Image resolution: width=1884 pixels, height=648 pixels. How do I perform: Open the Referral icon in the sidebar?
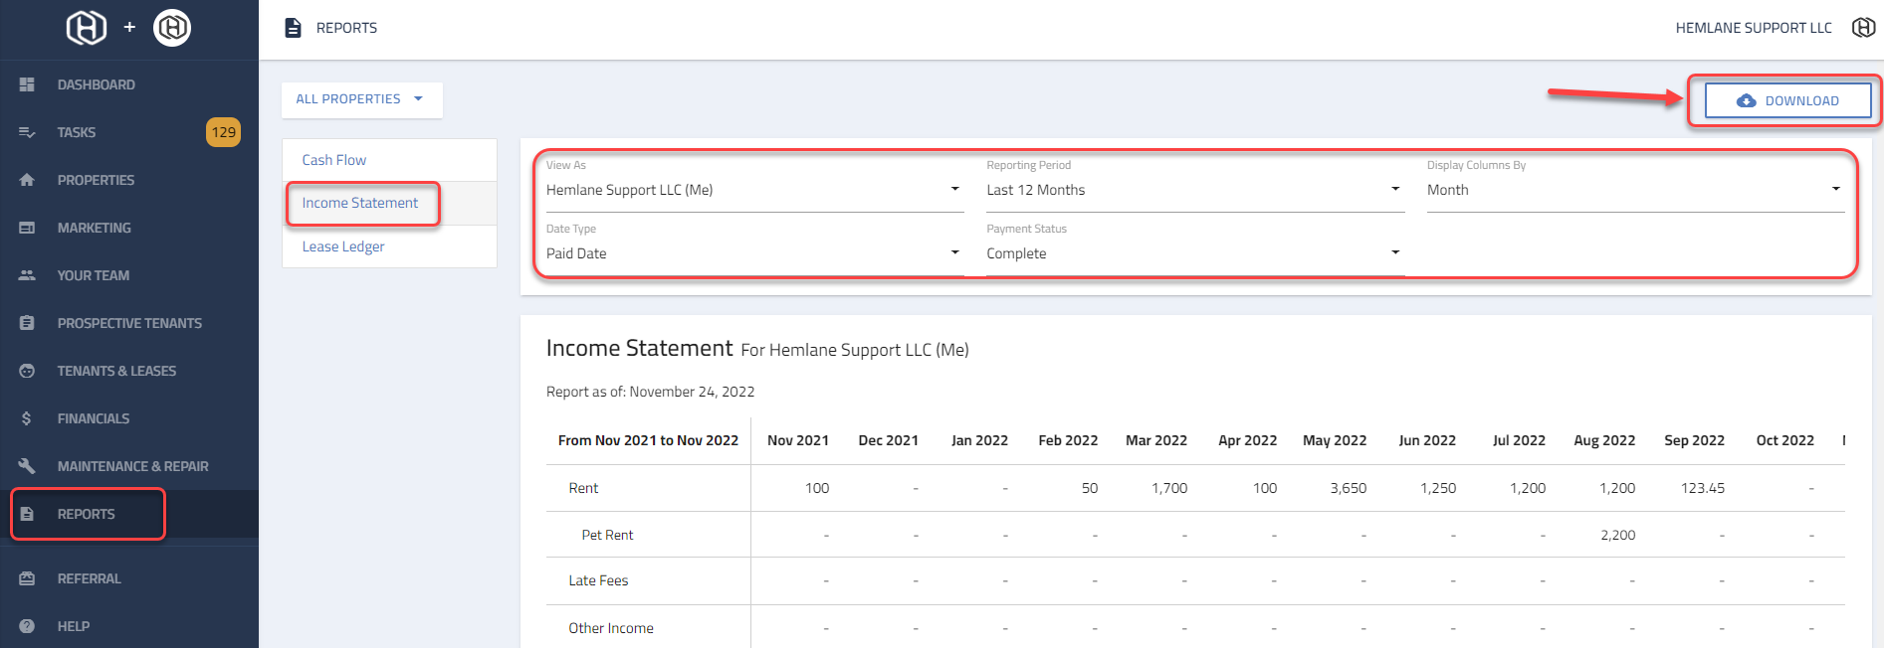click(27, 578)
